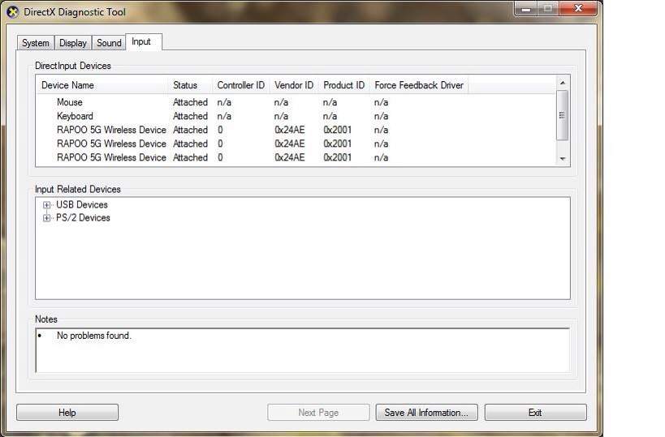This screenshot has height=437, width=665.
Task: Select the Keyboard device row
Action: (x=75, y=116)
